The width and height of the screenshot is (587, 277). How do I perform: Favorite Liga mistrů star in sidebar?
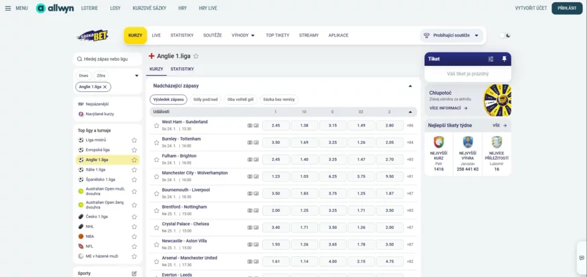point(134,140)
